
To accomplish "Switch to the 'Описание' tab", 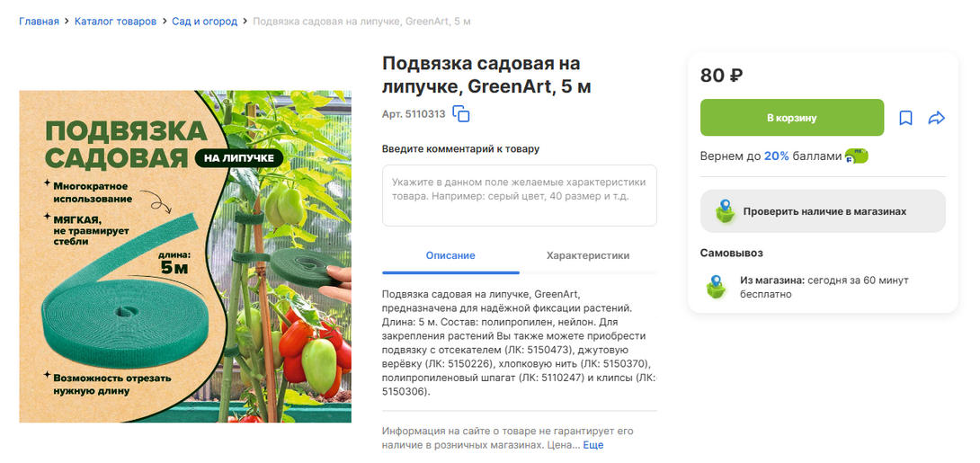I will pos(450,255).
